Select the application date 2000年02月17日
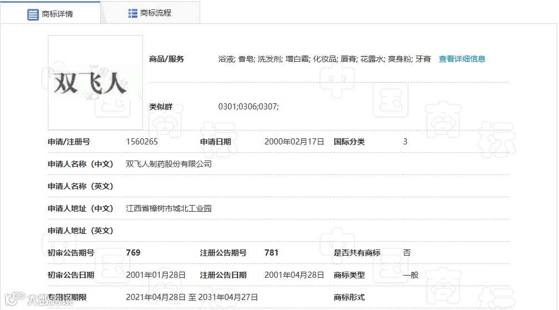The image size is (559, 310). click(x=294, y=142)
